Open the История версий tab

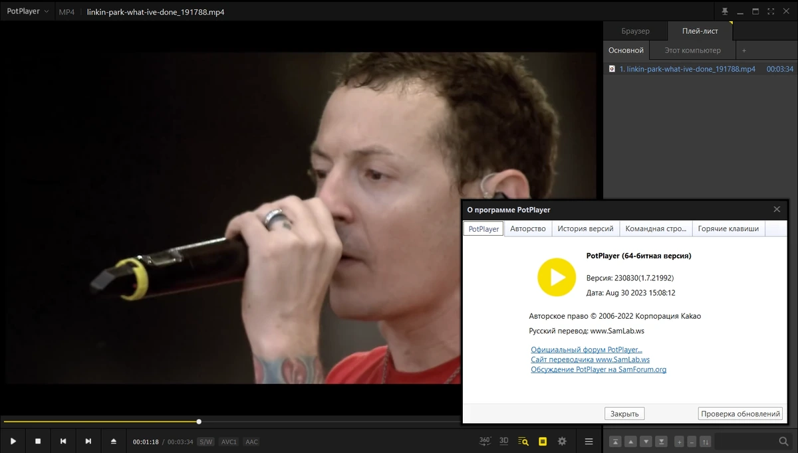click(585, 228)
